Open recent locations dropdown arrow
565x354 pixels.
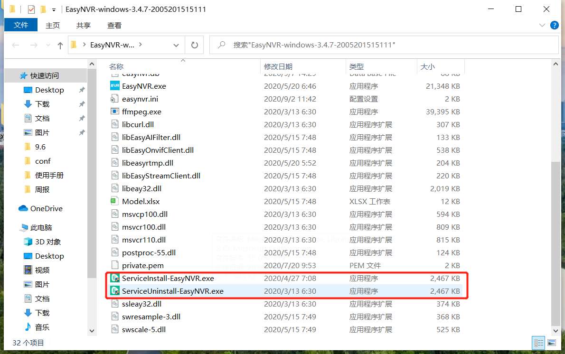click(x=48, y=45)
